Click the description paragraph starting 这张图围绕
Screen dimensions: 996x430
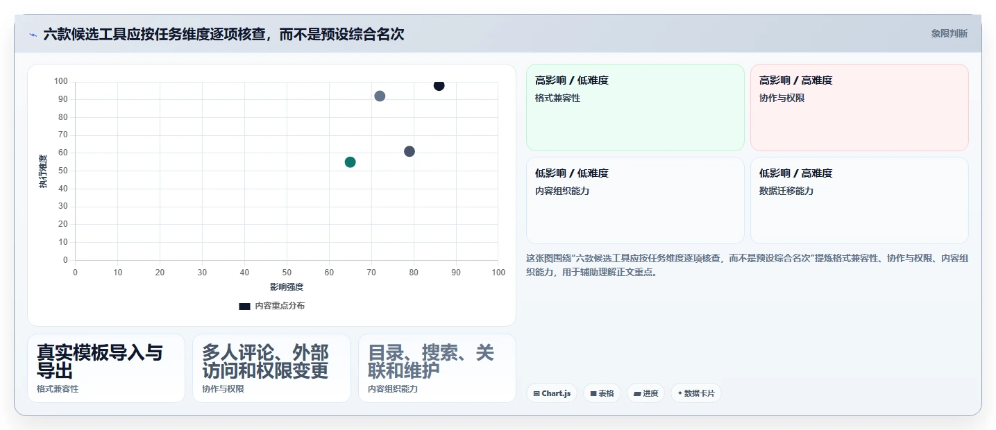[x=747, y=265]
